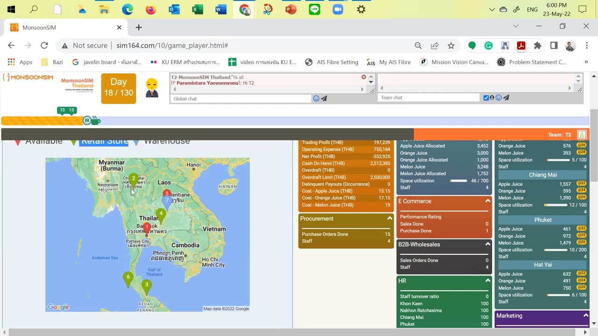The image size is (598, 336).
Task: Open Zoom from the taskbar
Action: 338,9
